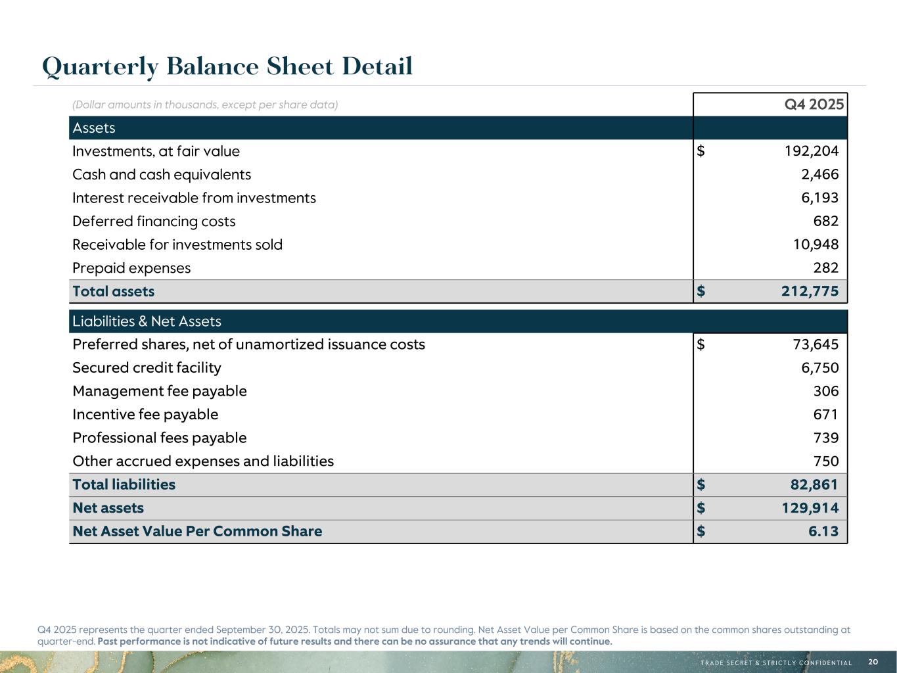Select the Cash and cash equivalents label

point(162,174)
